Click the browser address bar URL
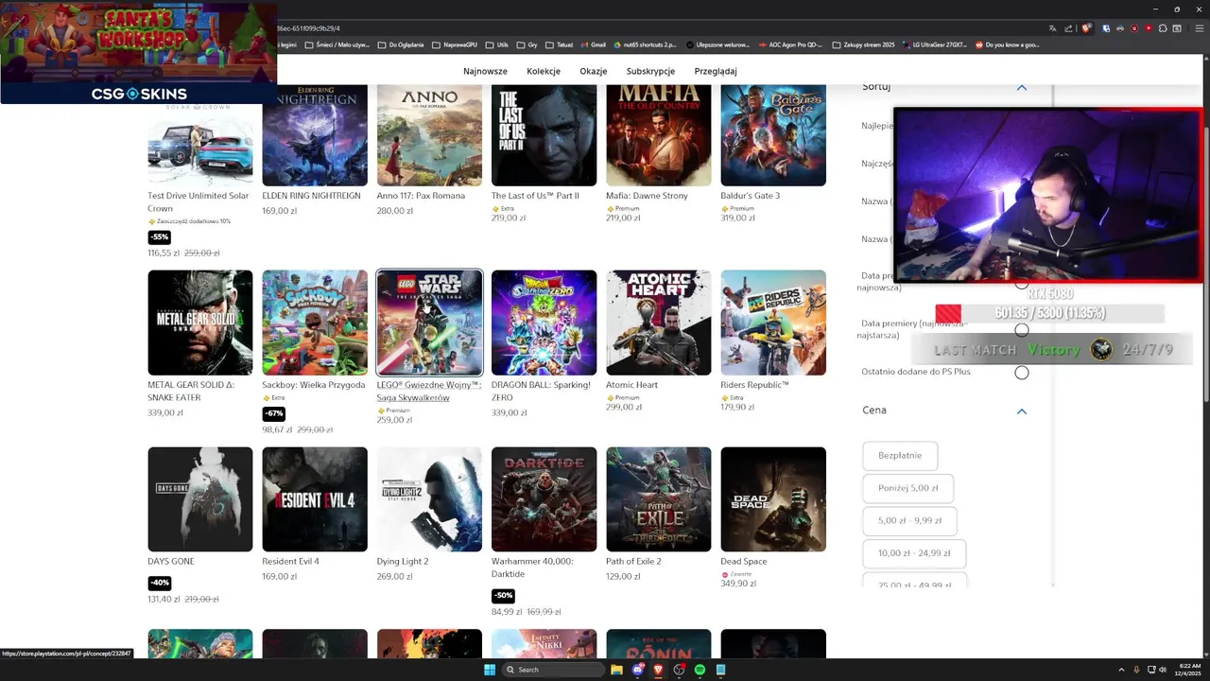Screen dimensions: 1210x681 tap(308, 28)
